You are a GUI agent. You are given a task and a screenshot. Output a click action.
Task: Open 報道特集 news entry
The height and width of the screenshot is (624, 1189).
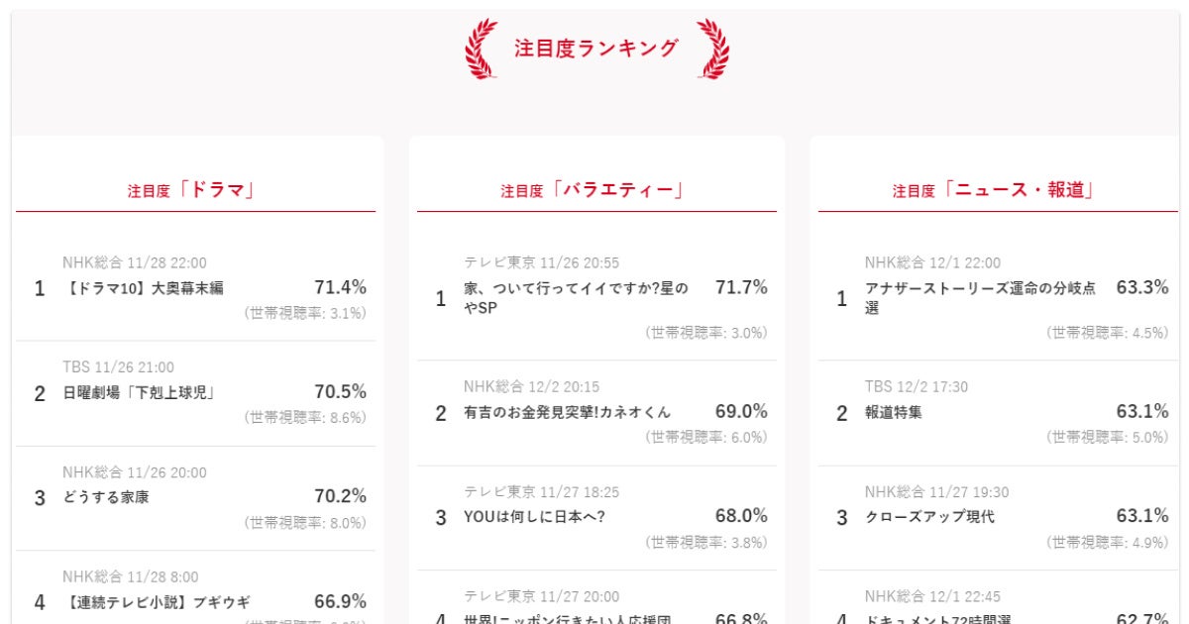(x=893, y=412)
